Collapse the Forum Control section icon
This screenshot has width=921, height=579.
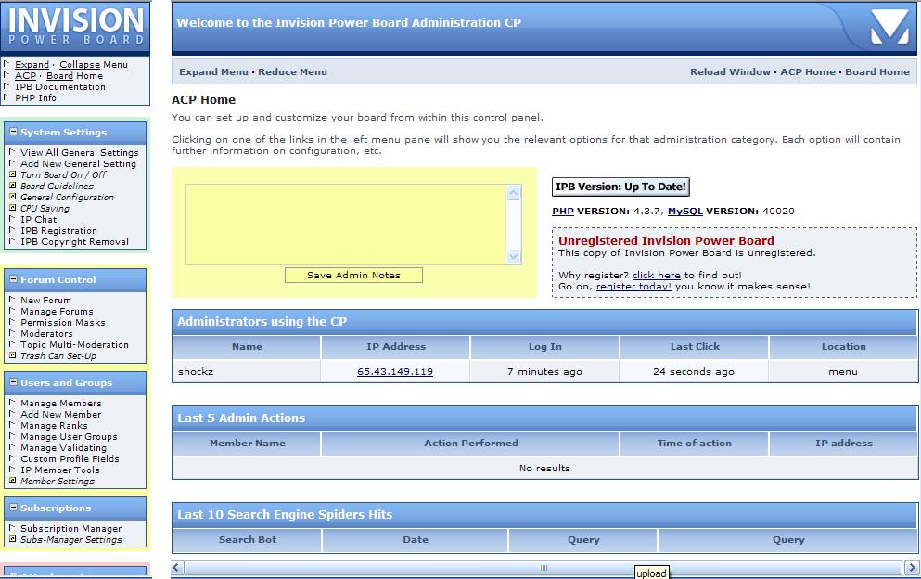coord(14,279)
